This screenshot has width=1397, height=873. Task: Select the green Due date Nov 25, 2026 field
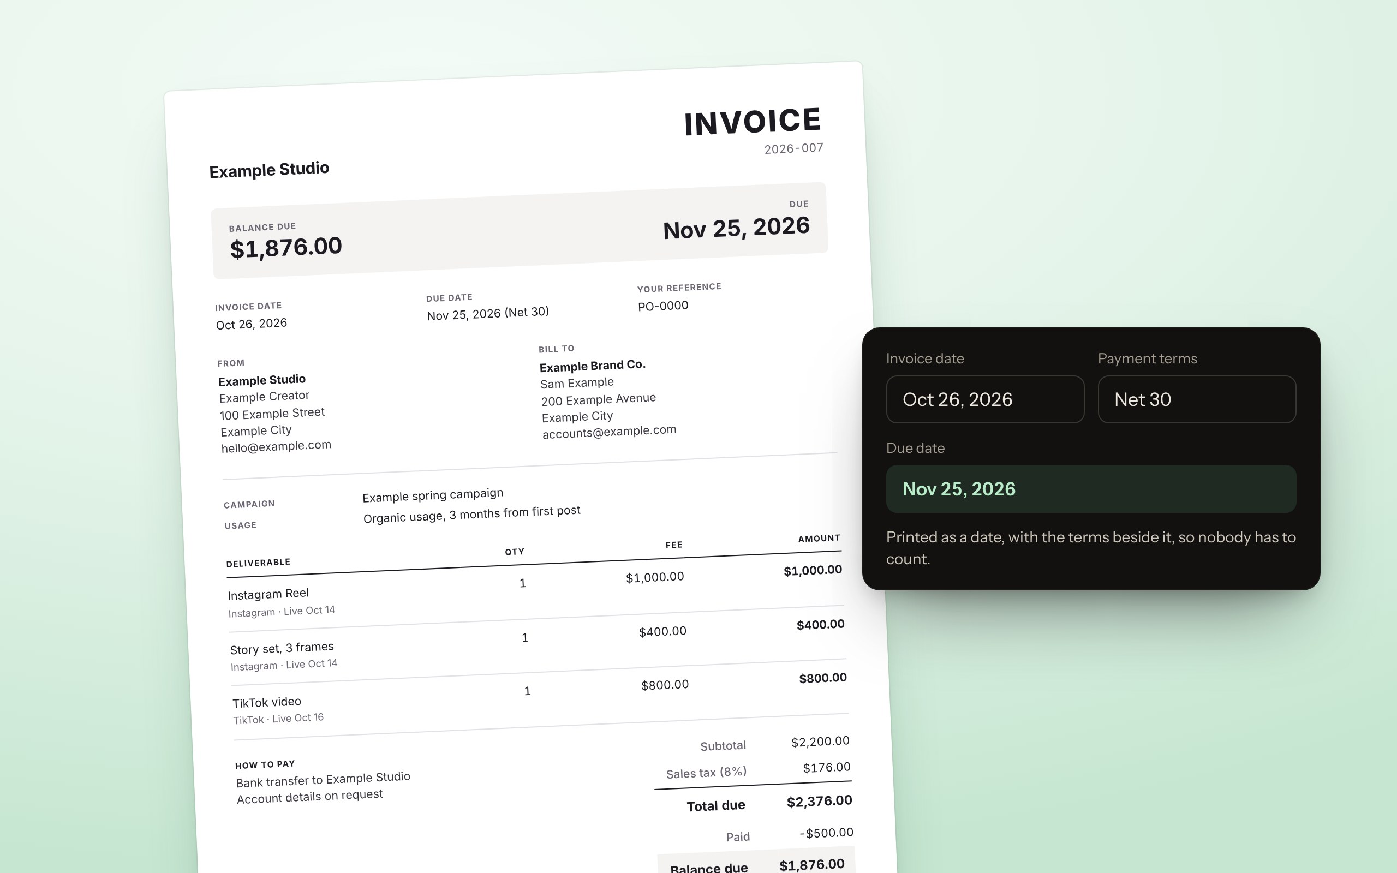pyautogui.click(x=1091, y=489)
